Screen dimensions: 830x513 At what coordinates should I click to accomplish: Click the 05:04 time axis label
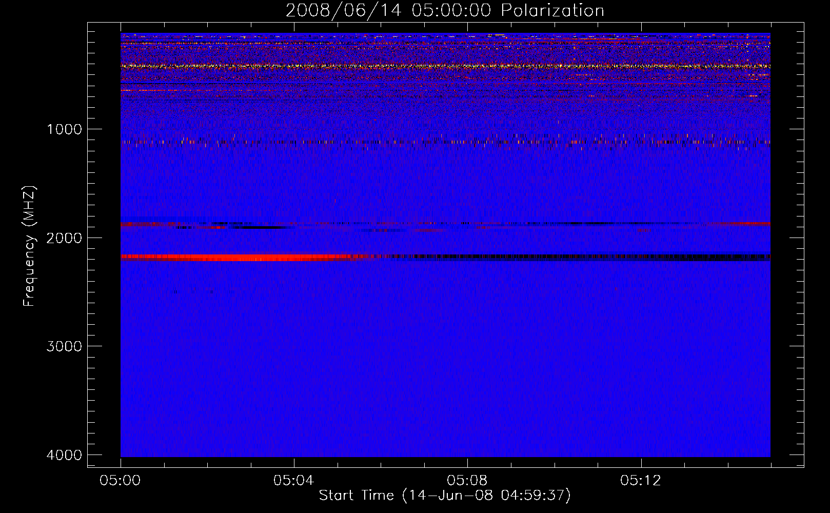click(294, 481)
